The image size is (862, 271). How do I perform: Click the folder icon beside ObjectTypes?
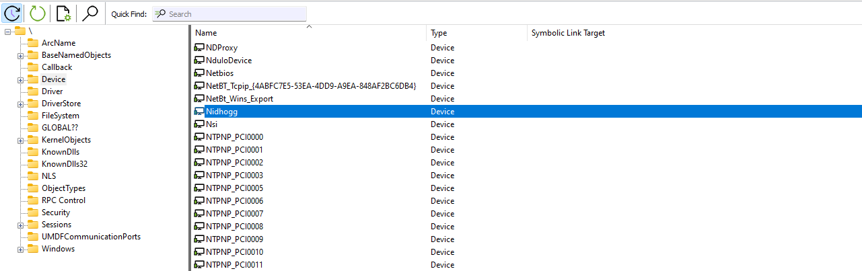[32, 188]
